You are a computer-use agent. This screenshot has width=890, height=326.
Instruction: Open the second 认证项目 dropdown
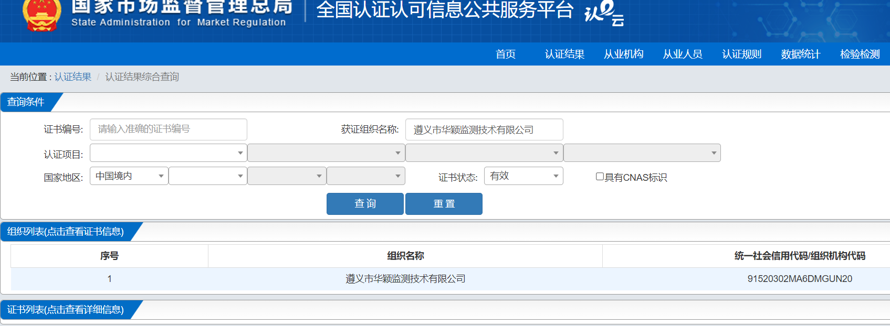326,153
